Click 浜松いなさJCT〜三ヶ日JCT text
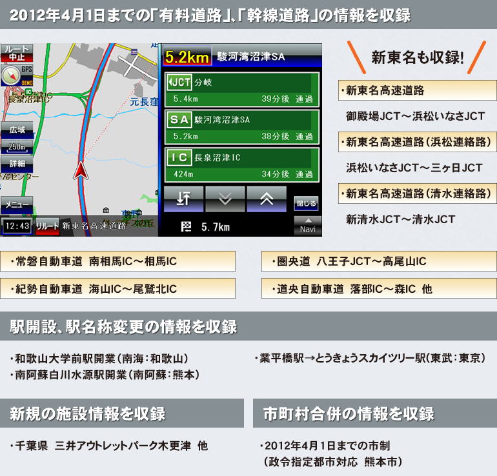 414,168
